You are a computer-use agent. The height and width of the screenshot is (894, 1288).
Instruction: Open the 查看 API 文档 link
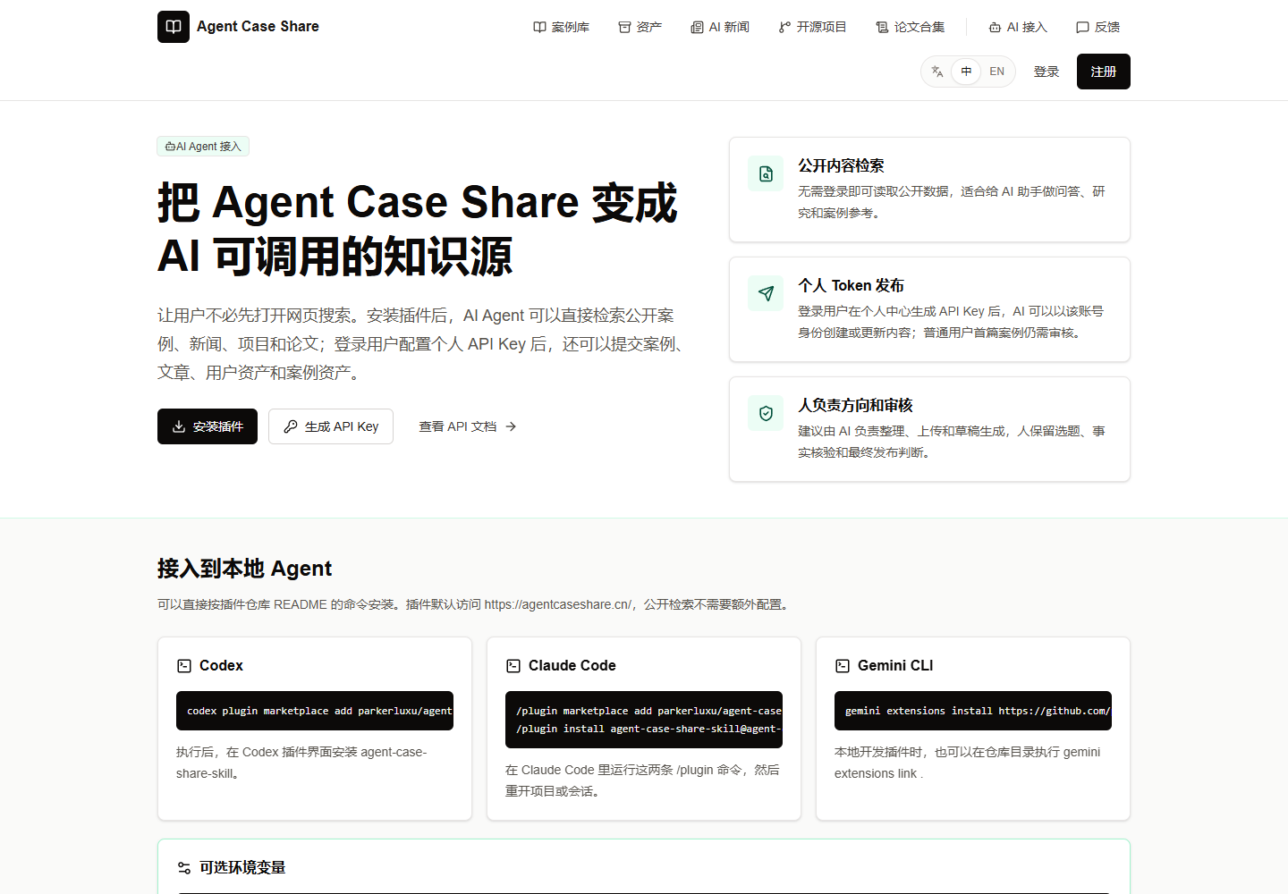(468, 426)
